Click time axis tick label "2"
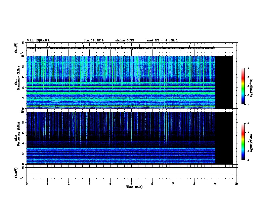266x206 pixels. (x=69, y=183)
